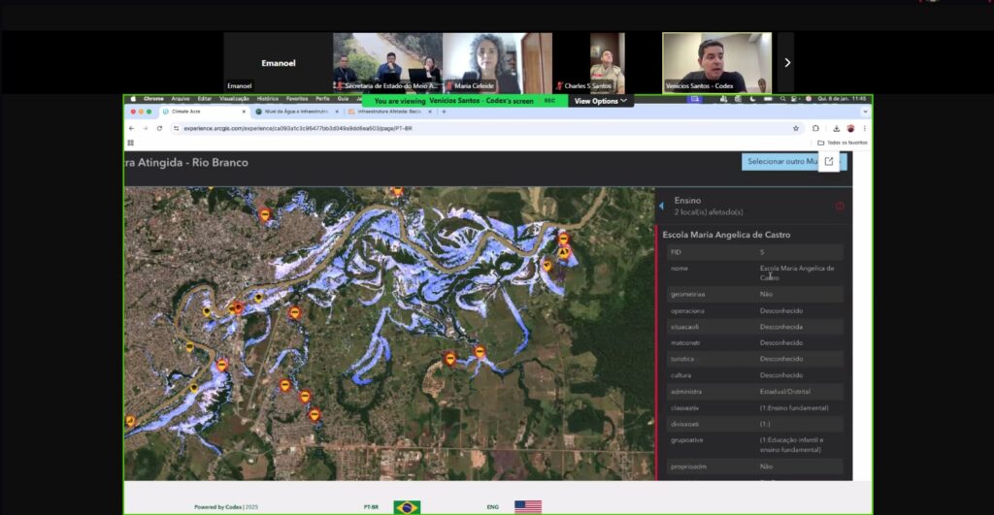Open a new browser tab
The height and width of the screenshot is (515, 994).
click(444, 112)
